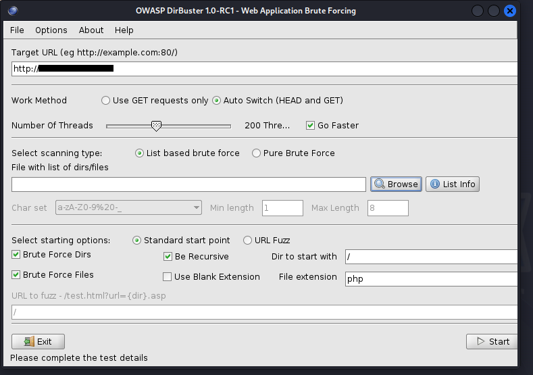Enable Use Blank Extension checkbox
533x375 pixels.
[x=168, y=277]
